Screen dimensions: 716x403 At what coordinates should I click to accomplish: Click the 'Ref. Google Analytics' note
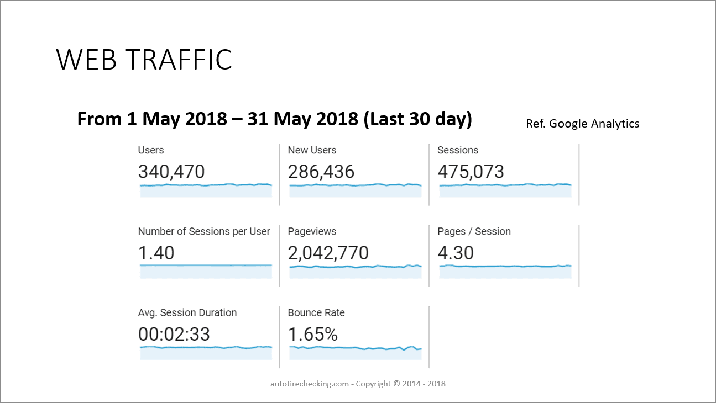583,124
